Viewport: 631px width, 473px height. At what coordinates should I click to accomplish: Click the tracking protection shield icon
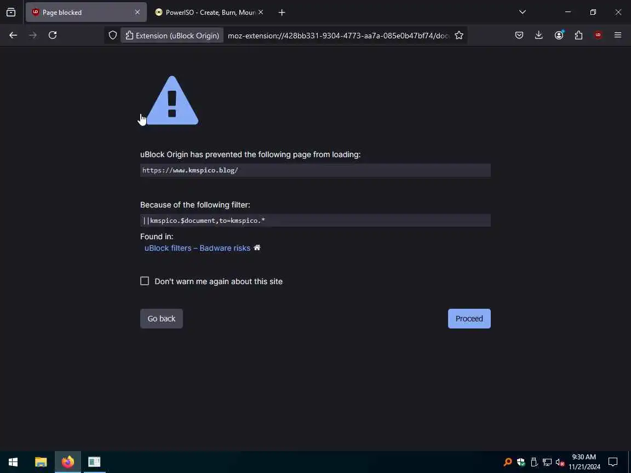113,36
